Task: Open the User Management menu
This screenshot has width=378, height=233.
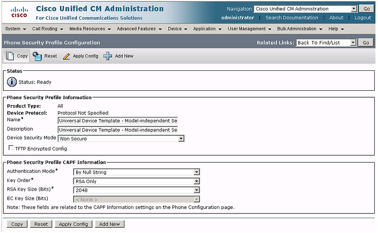Action: coord(249,29)
